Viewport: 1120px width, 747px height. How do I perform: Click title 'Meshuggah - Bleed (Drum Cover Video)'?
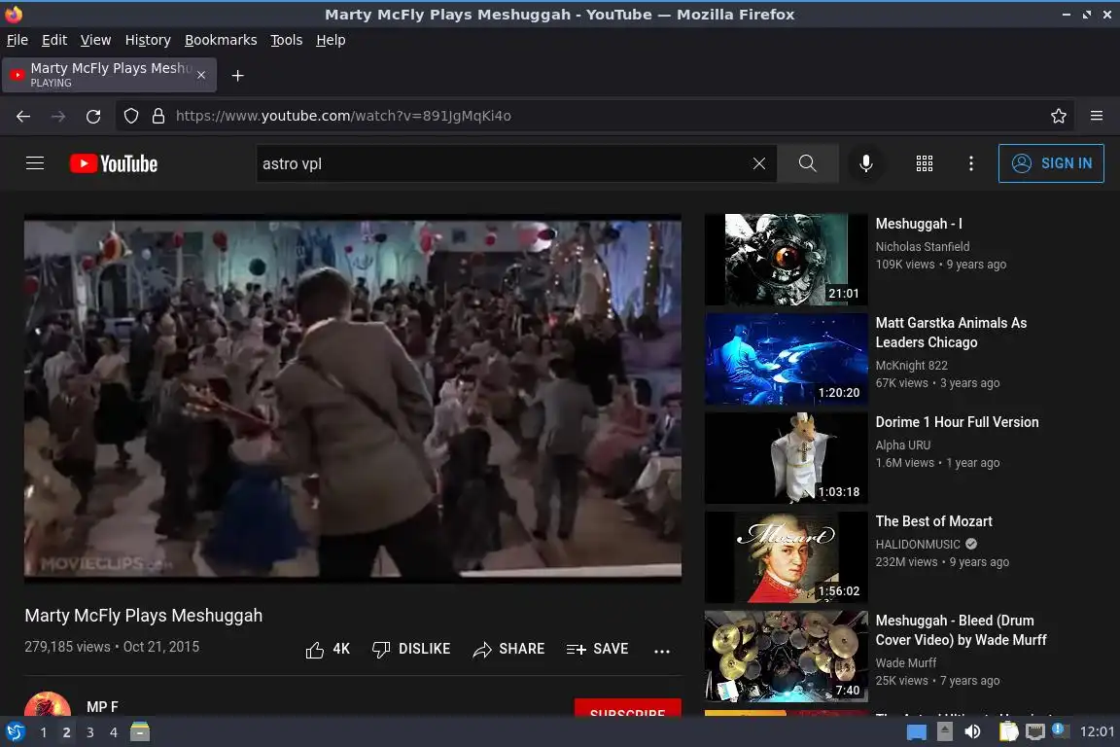pyautogui.click(x=961, y=630)
